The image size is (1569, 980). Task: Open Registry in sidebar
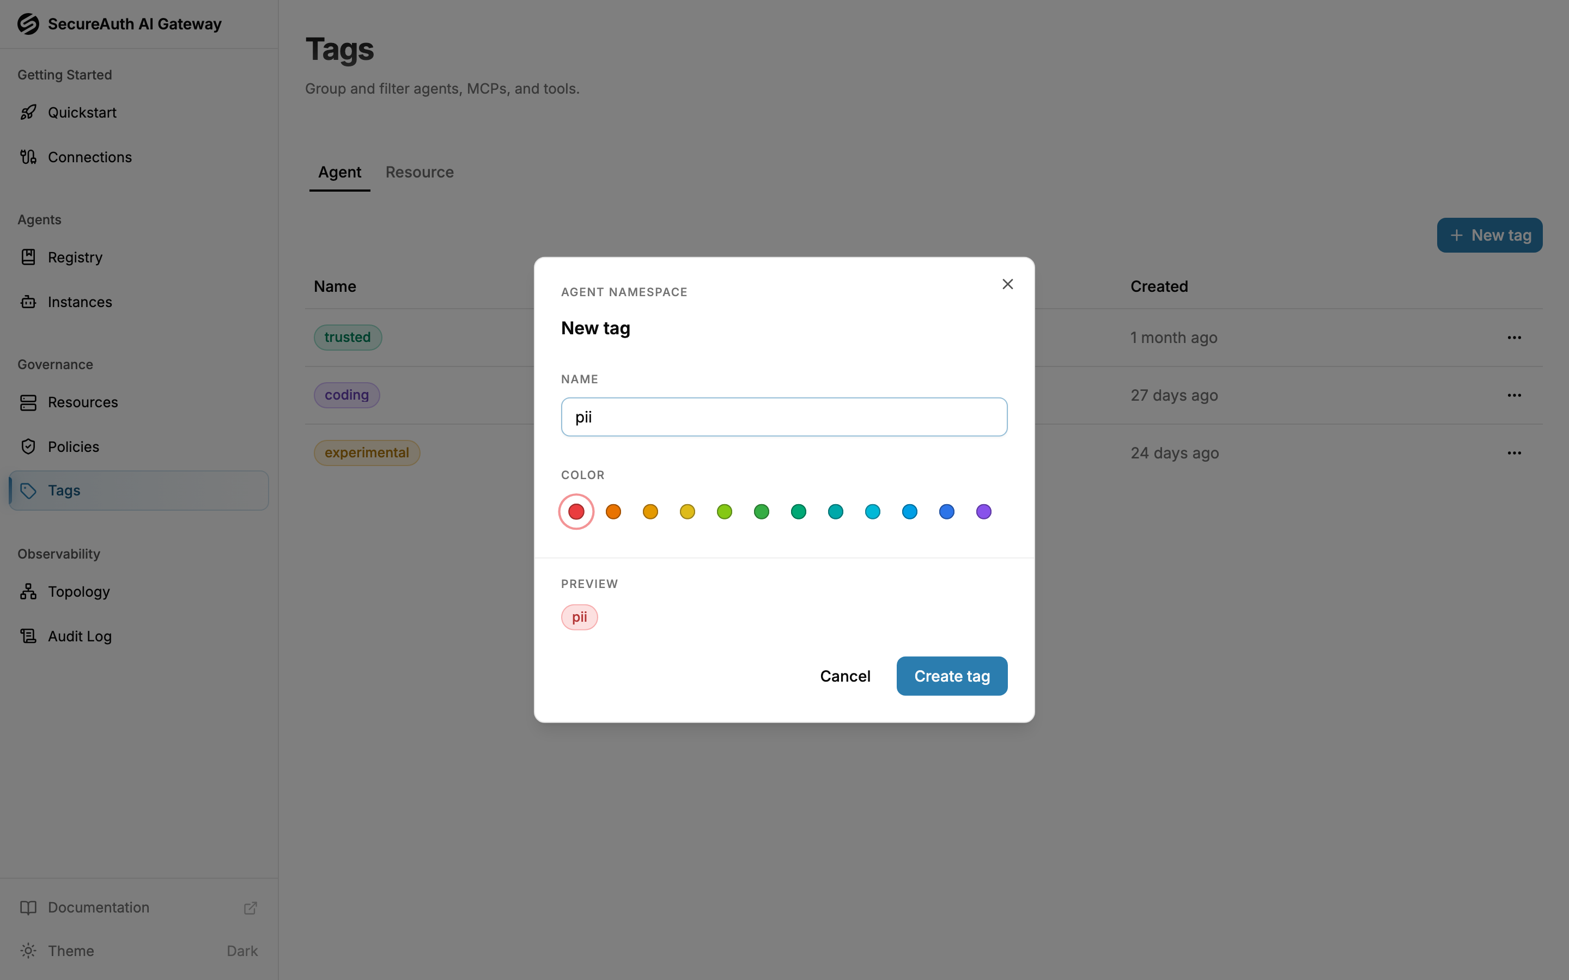point(139,258)
